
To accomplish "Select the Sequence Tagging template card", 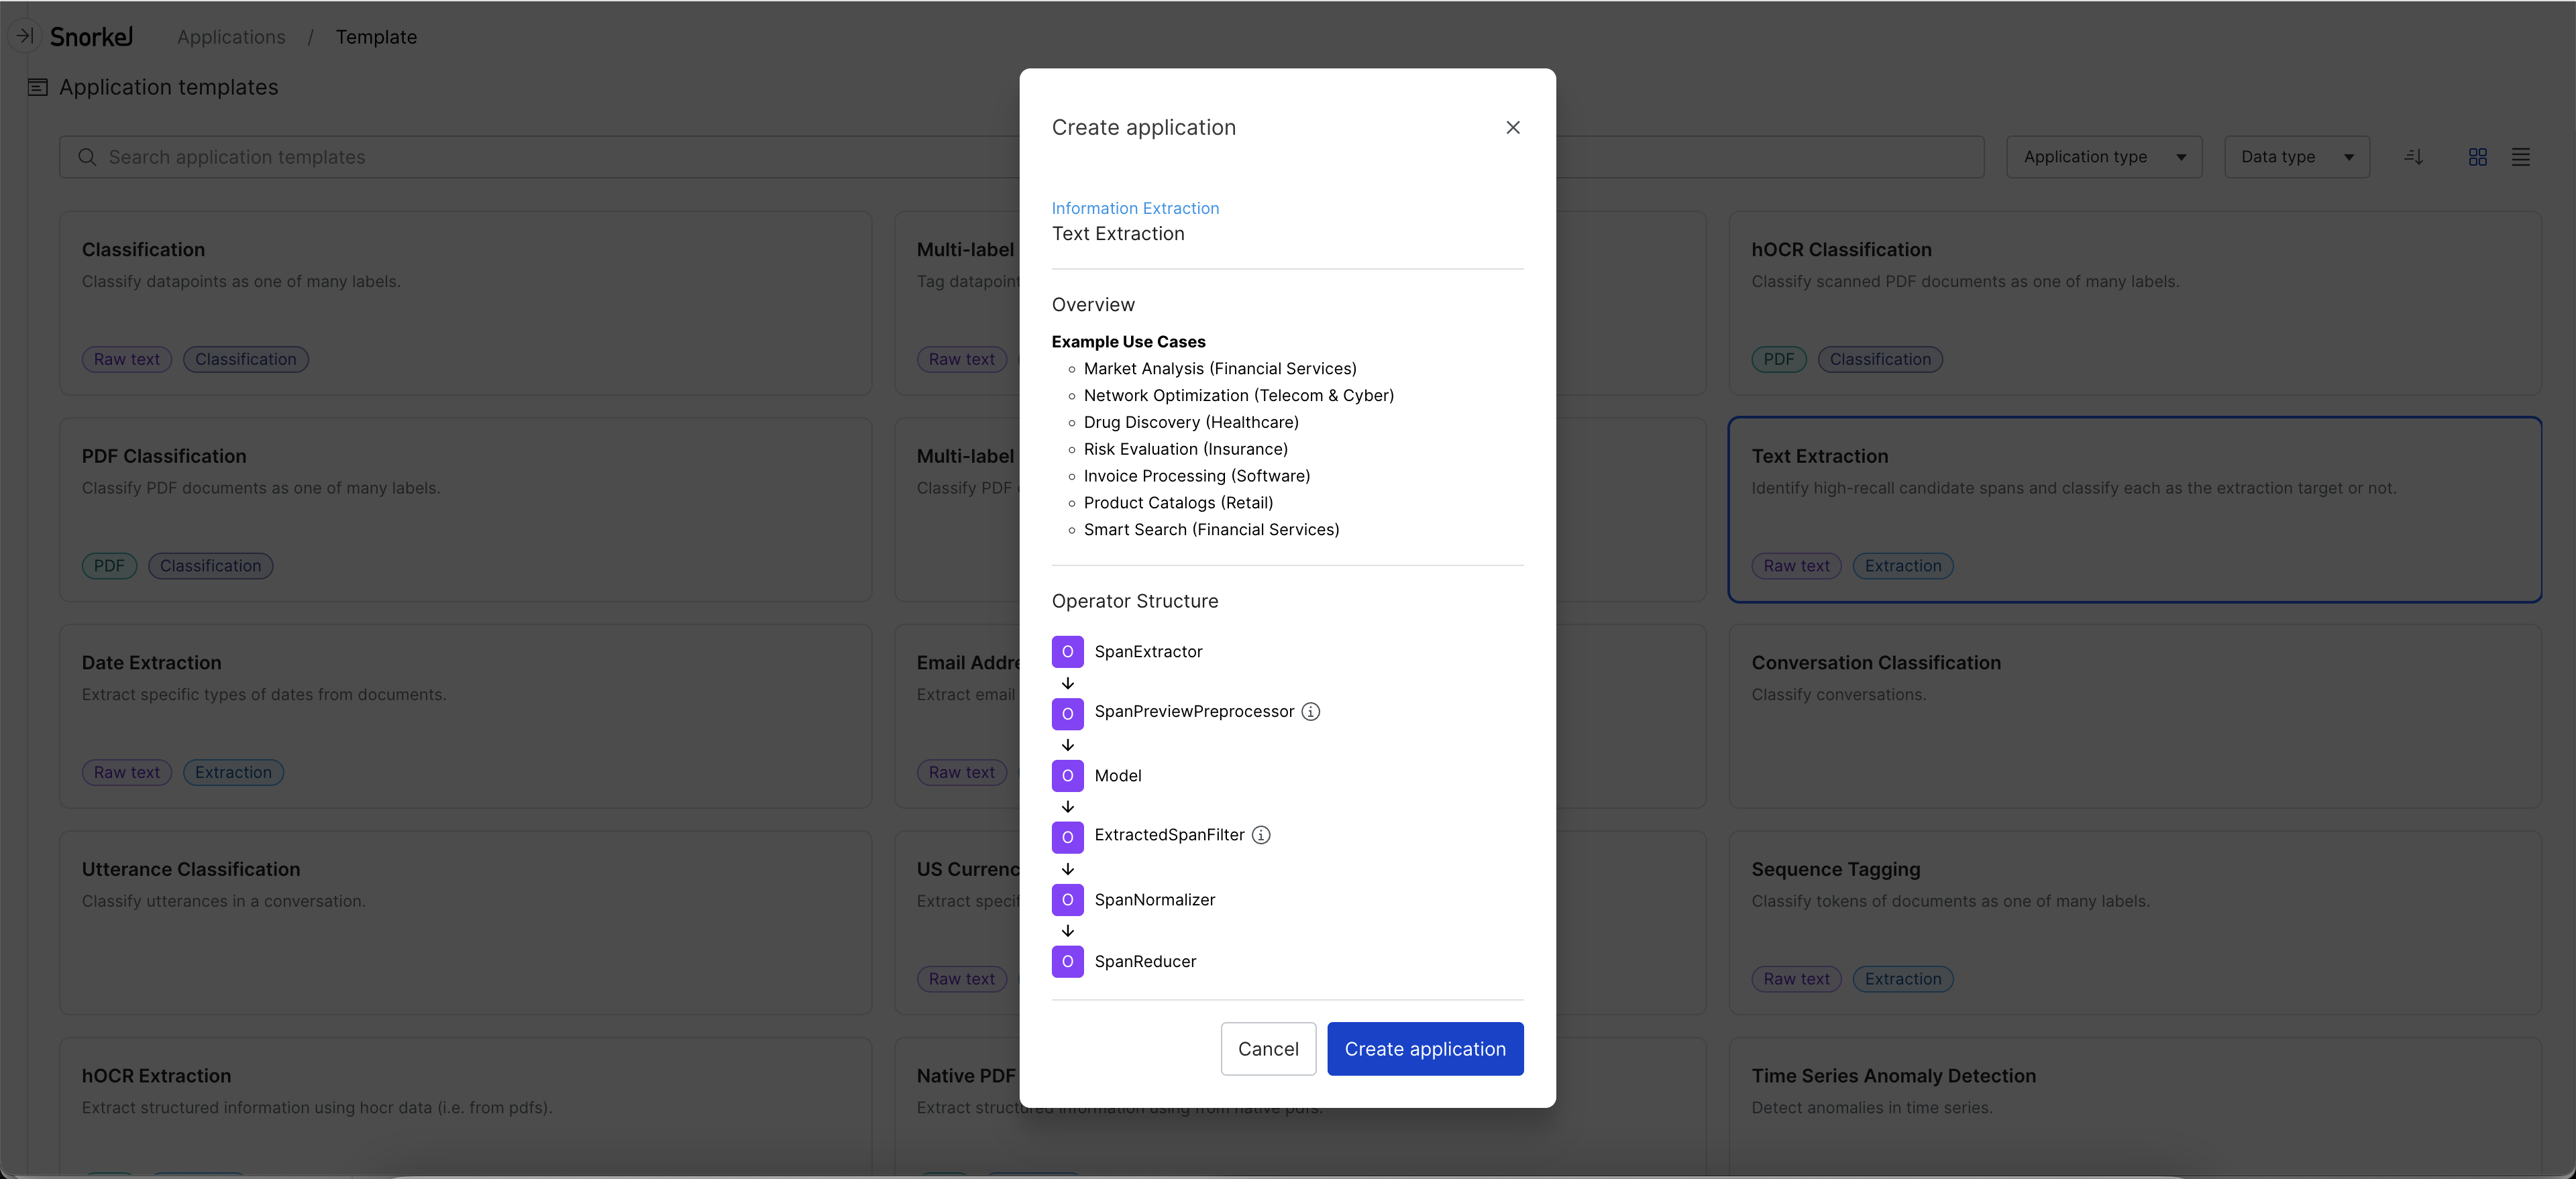I will 2135,923.
